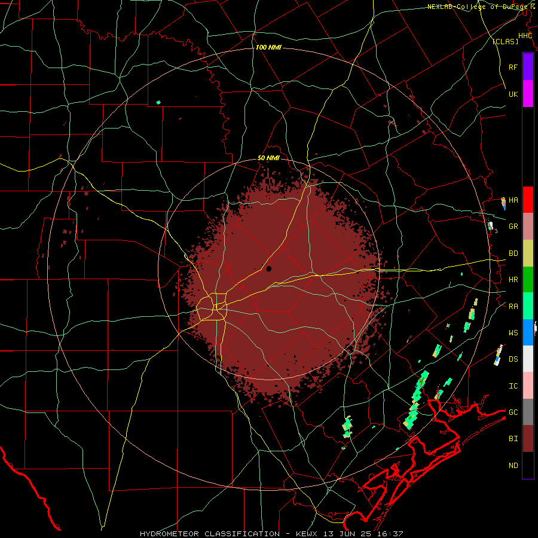
Task: Click the HR dark green legend swatch
Action: (528, 279)
